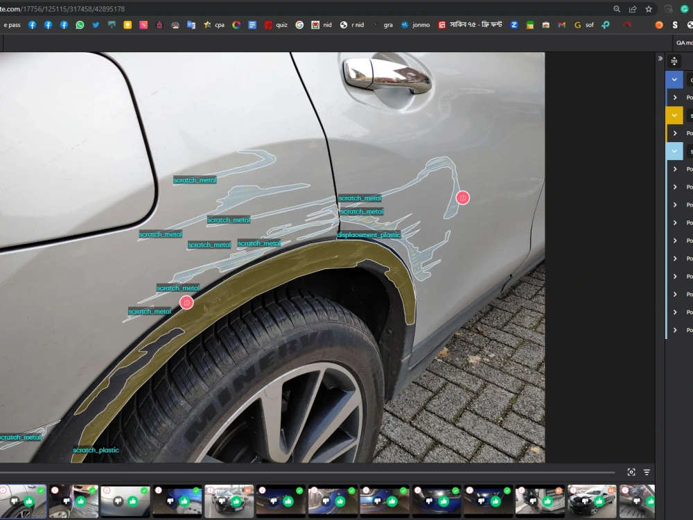Open the blue Google Docs bookmark icon

tap(252, 25)
